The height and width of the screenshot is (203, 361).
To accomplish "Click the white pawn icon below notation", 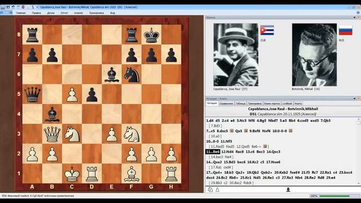I will coord(217,189).
